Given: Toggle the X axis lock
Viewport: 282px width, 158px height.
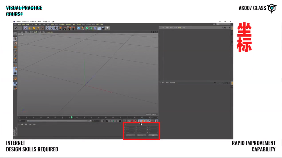Looking at the screenshot, I should (47, 28).
